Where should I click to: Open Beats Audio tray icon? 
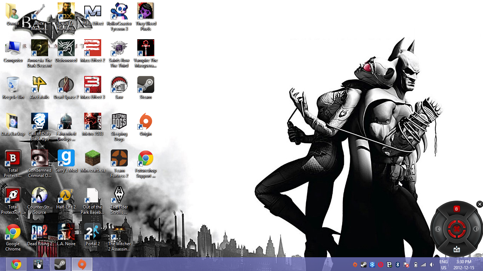(381, 264)
